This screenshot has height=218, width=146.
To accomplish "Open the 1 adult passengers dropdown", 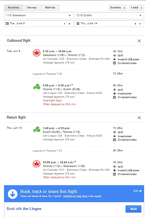I will click(137, 8).
